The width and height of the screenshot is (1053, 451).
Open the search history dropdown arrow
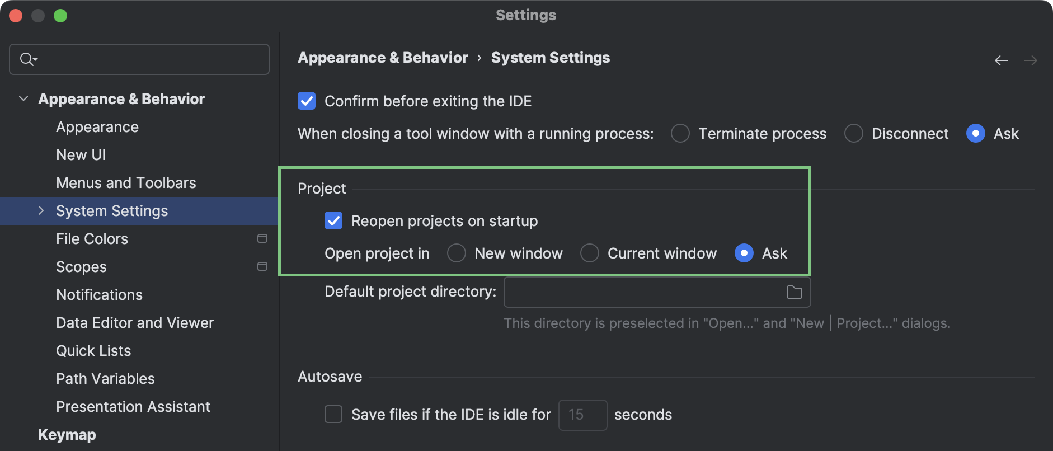point(35,60)
